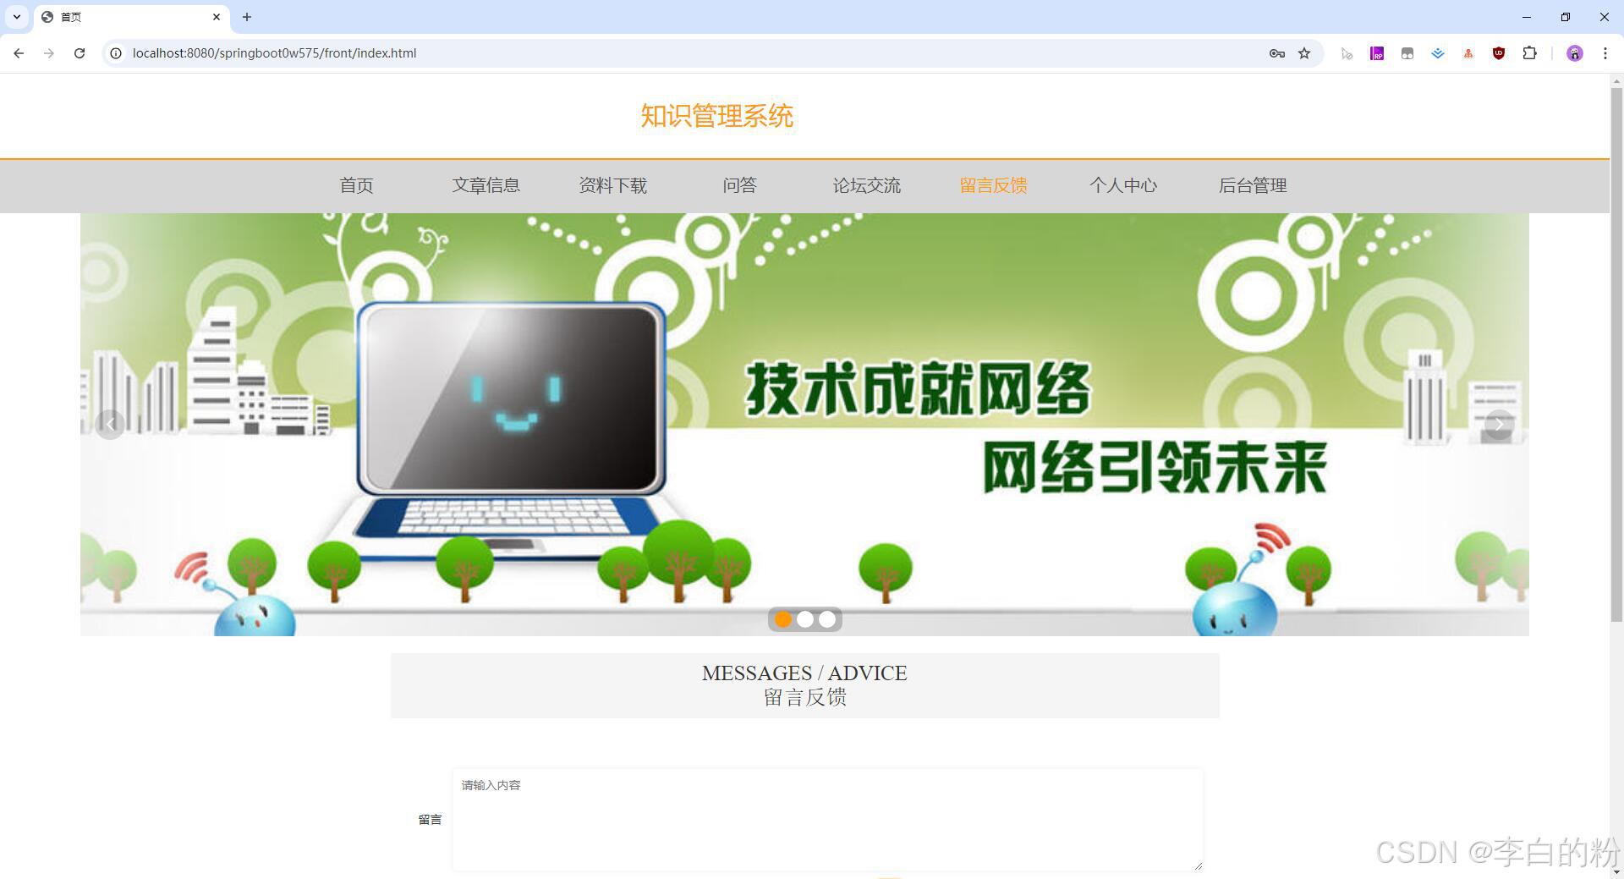Close the 首页 browser tab
The height and width of the screenshot is (879, 1624).
[x=217, y=17]
